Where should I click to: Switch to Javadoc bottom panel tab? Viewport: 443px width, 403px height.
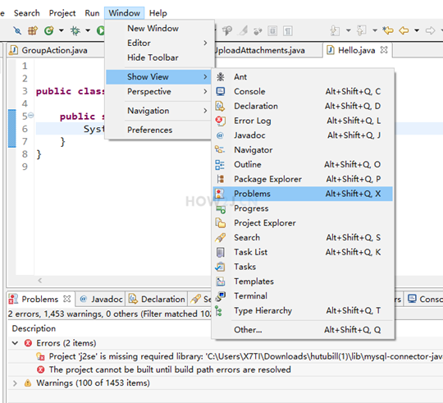[x=101, y=299]
